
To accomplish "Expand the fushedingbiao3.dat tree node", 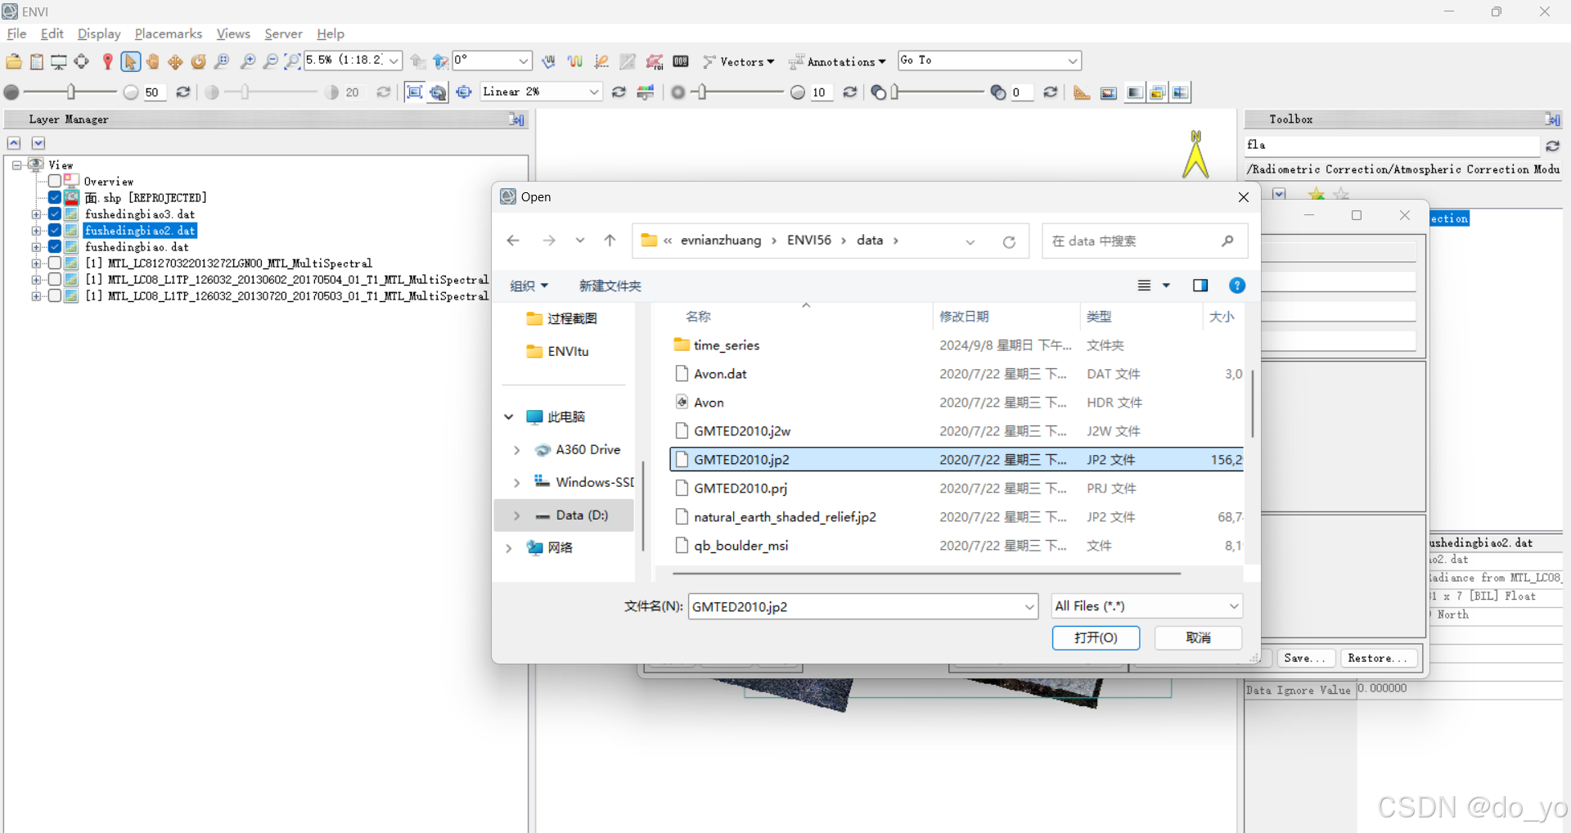I will (x=36, y=214).
